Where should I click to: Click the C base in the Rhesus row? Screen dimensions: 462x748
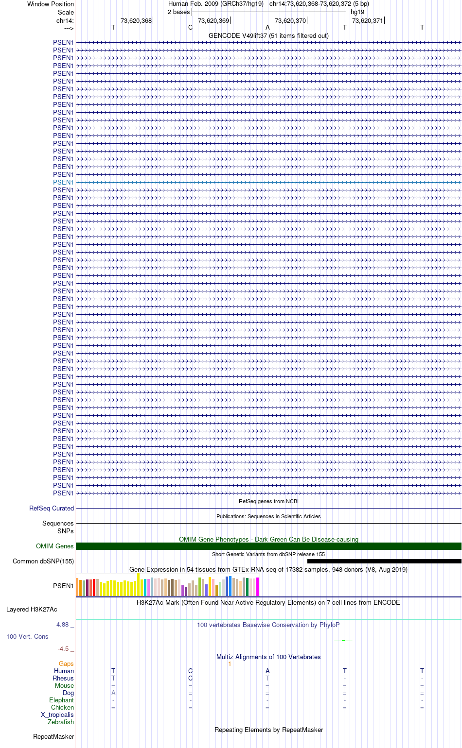click(190, 678)
